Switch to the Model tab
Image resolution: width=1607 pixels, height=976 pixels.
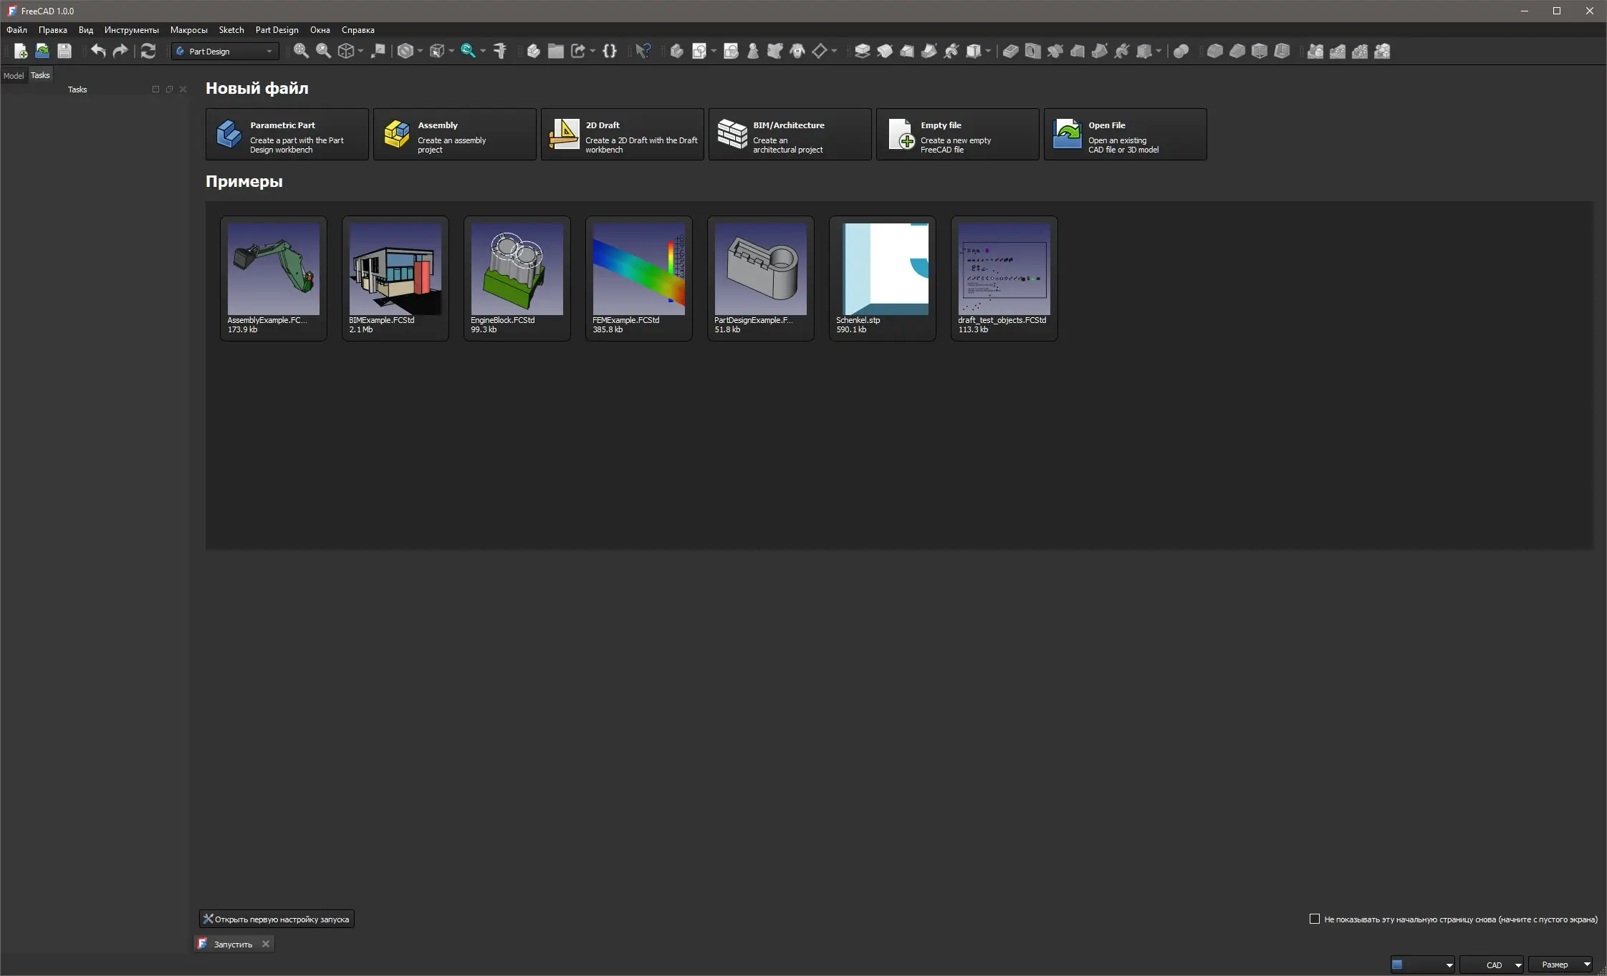(x=14, y=75)
